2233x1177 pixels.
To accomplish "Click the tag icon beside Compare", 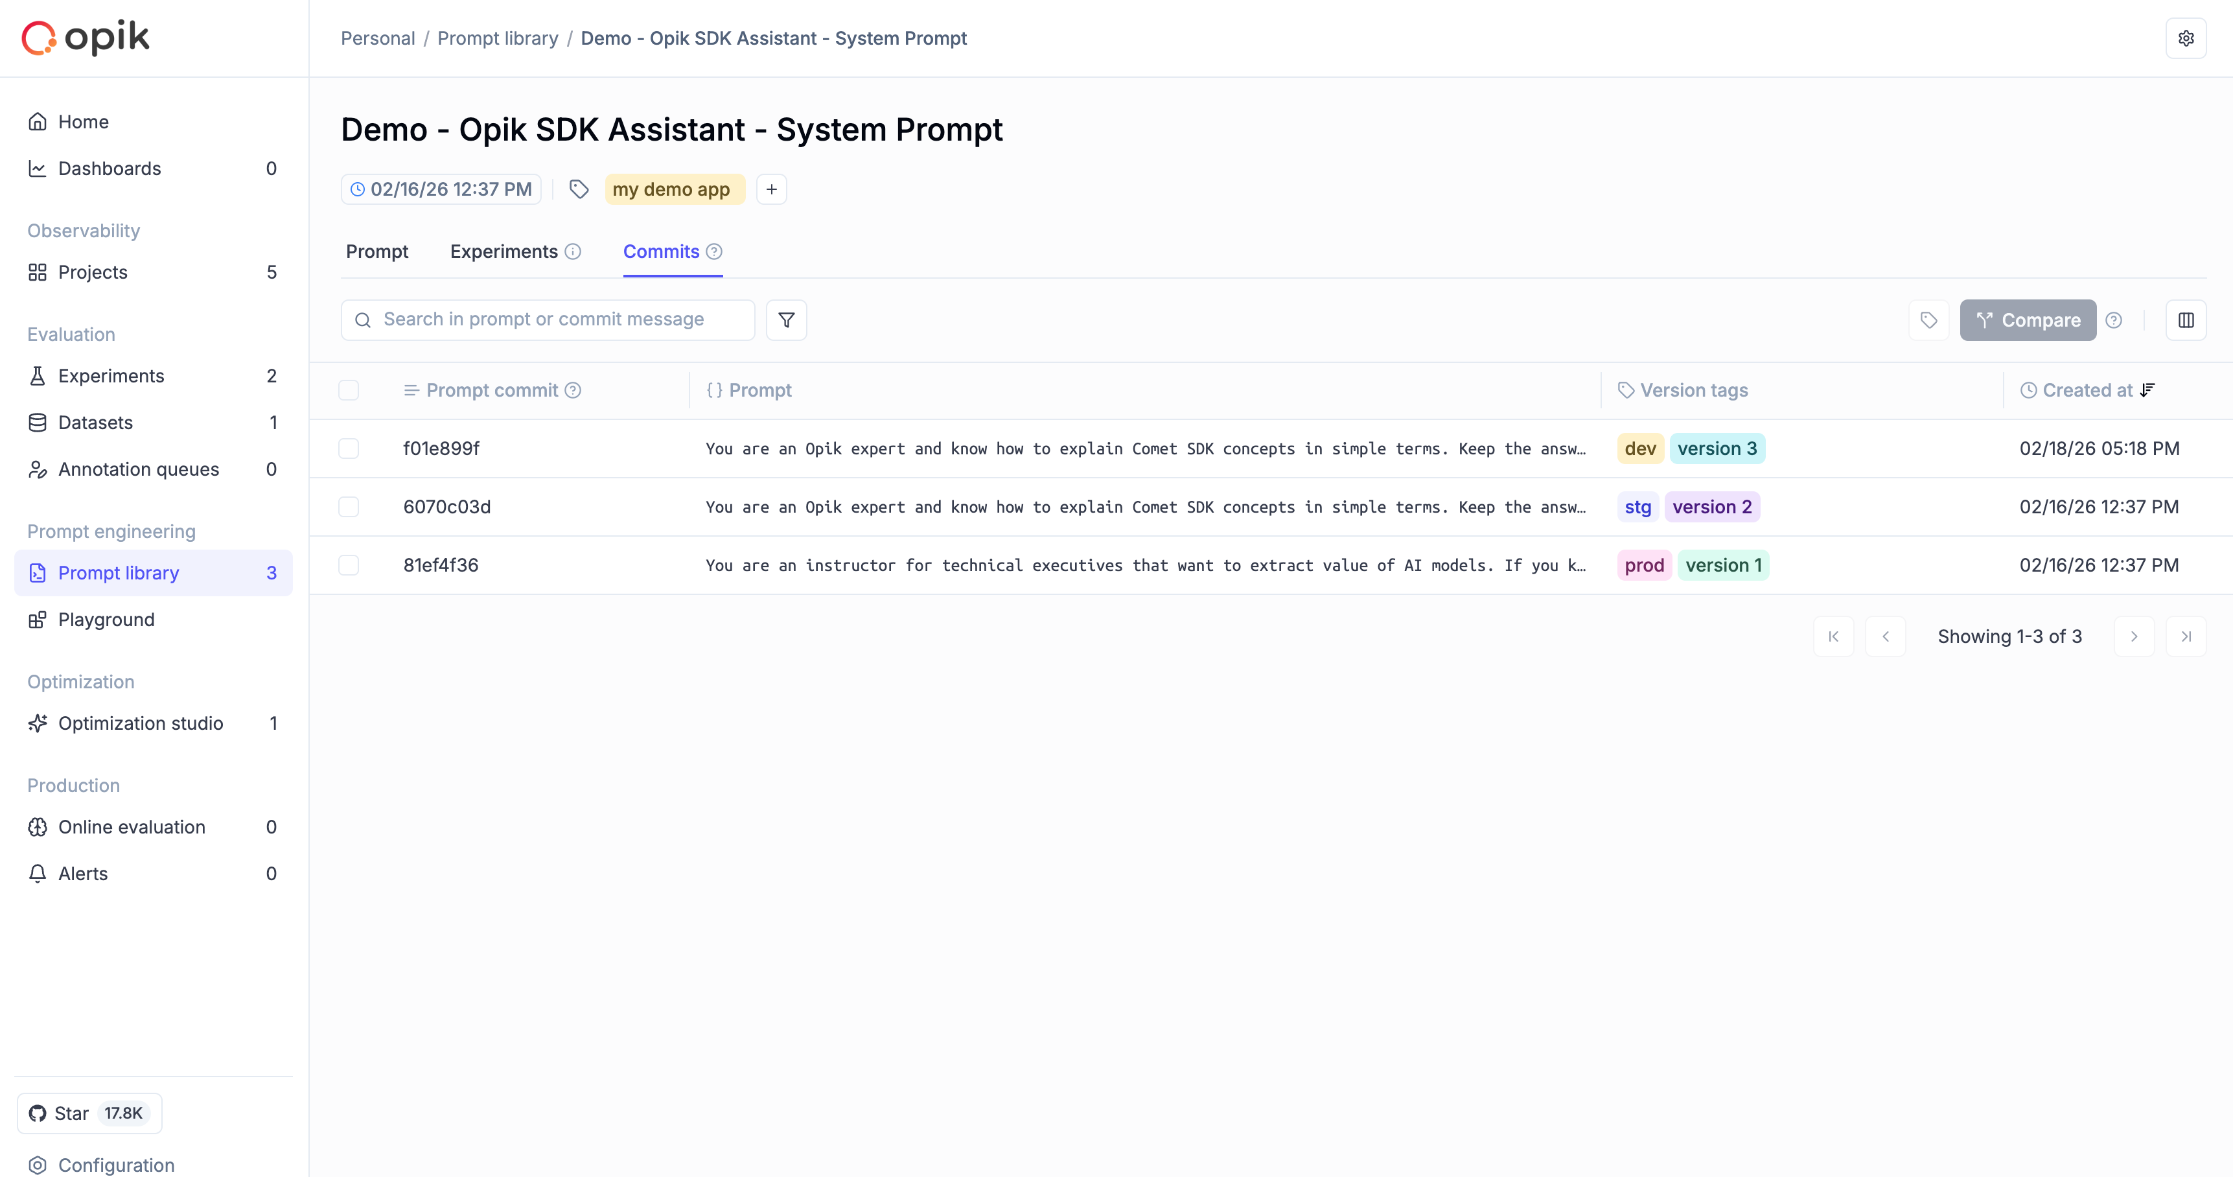I will click(1928, 320).
